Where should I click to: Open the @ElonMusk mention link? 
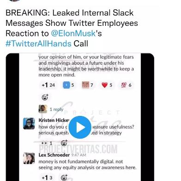[73, 33]
